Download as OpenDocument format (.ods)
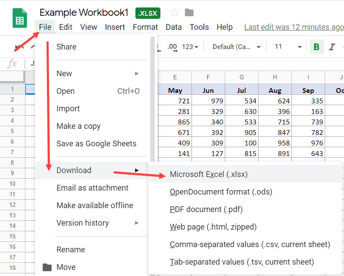This screenshot has height=276, width=344. point(245,192)
